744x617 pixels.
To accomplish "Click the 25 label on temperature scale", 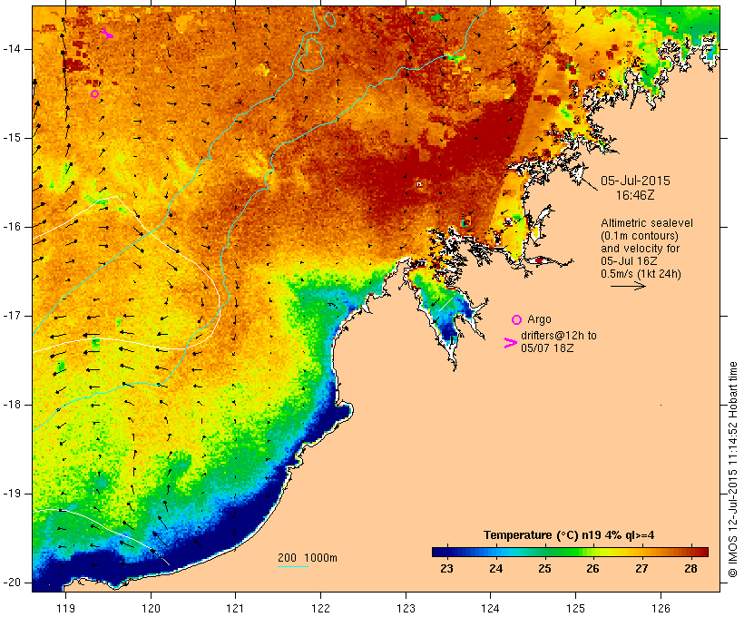I will pos(544,569).
